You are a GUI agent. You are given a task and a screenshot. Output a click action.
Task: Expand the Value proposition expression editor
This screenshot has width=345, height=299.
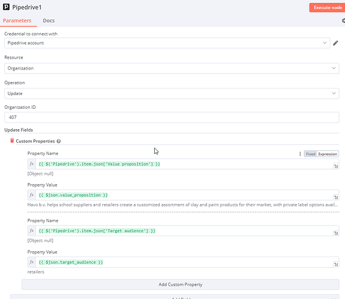point(336,166)
